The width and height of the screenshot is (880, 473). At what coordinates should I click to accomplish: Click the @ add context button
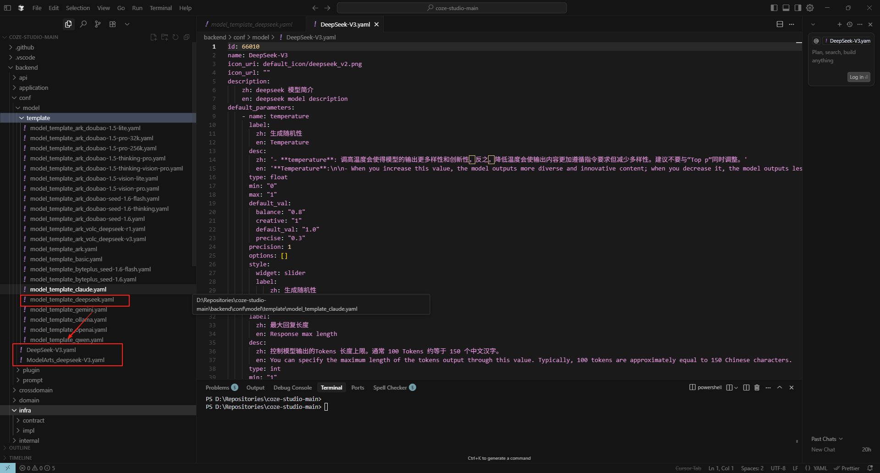[816, 41]
